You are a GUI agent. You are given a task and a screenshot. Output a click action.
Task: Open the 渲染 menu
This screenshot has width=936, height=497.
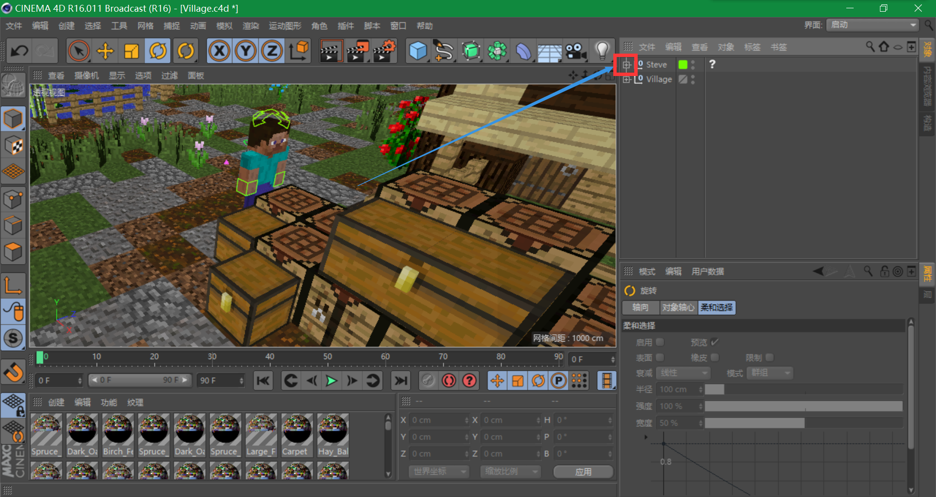251,26
